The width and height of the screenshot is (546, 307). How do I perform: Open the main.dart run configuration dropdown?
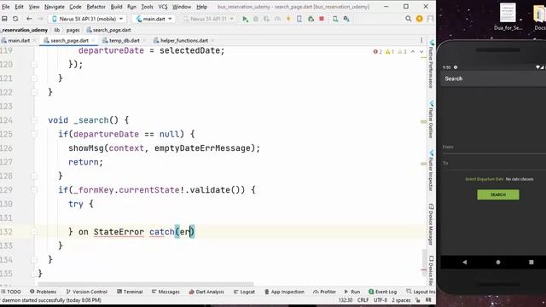tap(154, 19)
